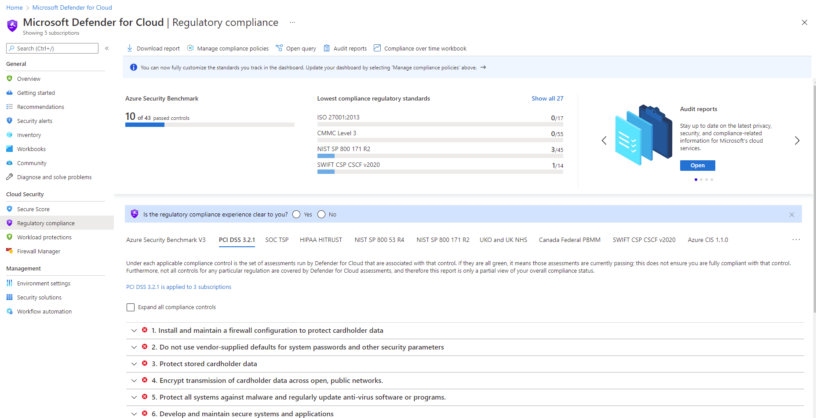Click the Azure Security Benchmark passed controls bar
This screenshot has height=418, width=816.
click(210, 125)
